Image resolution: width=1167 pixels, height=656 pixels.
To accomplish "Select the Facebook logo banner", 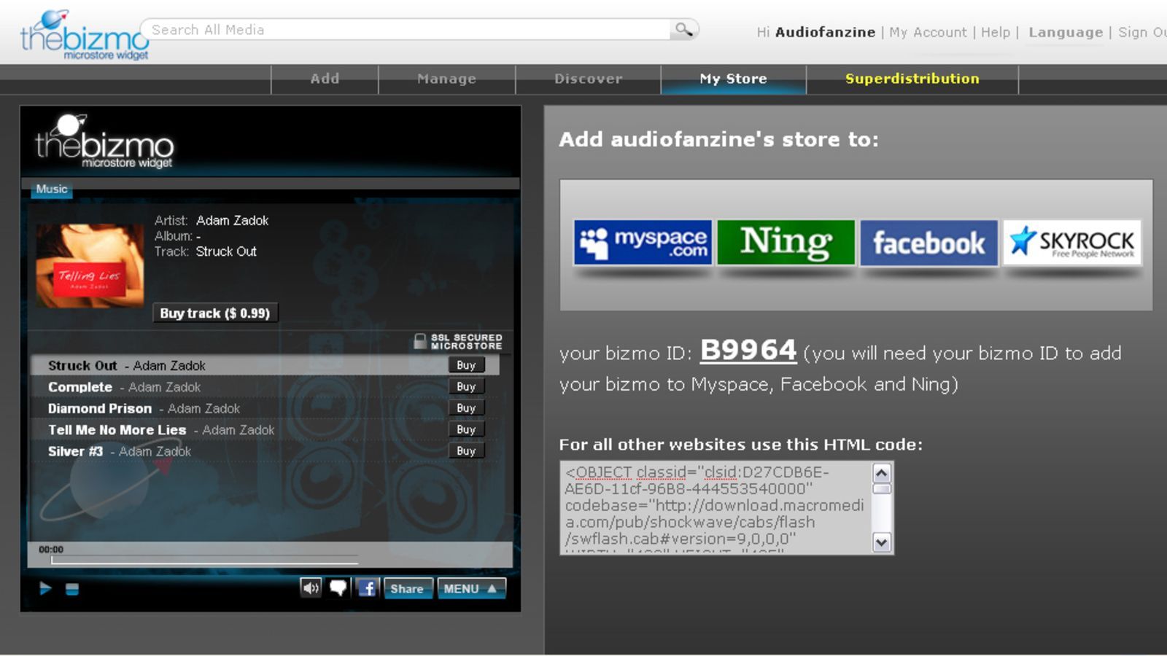I will tap(928, 243).
